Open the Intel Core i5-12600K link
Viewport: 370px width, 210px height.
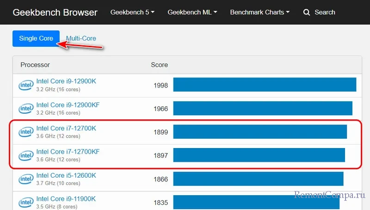tap(66, 175)
